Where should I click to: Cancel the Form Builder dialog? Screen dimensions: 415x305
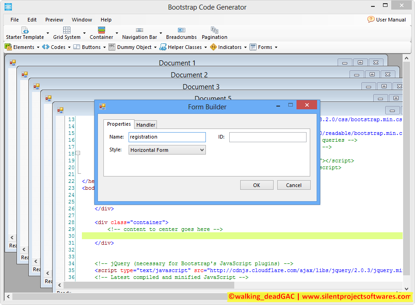[x=294, y=185]
